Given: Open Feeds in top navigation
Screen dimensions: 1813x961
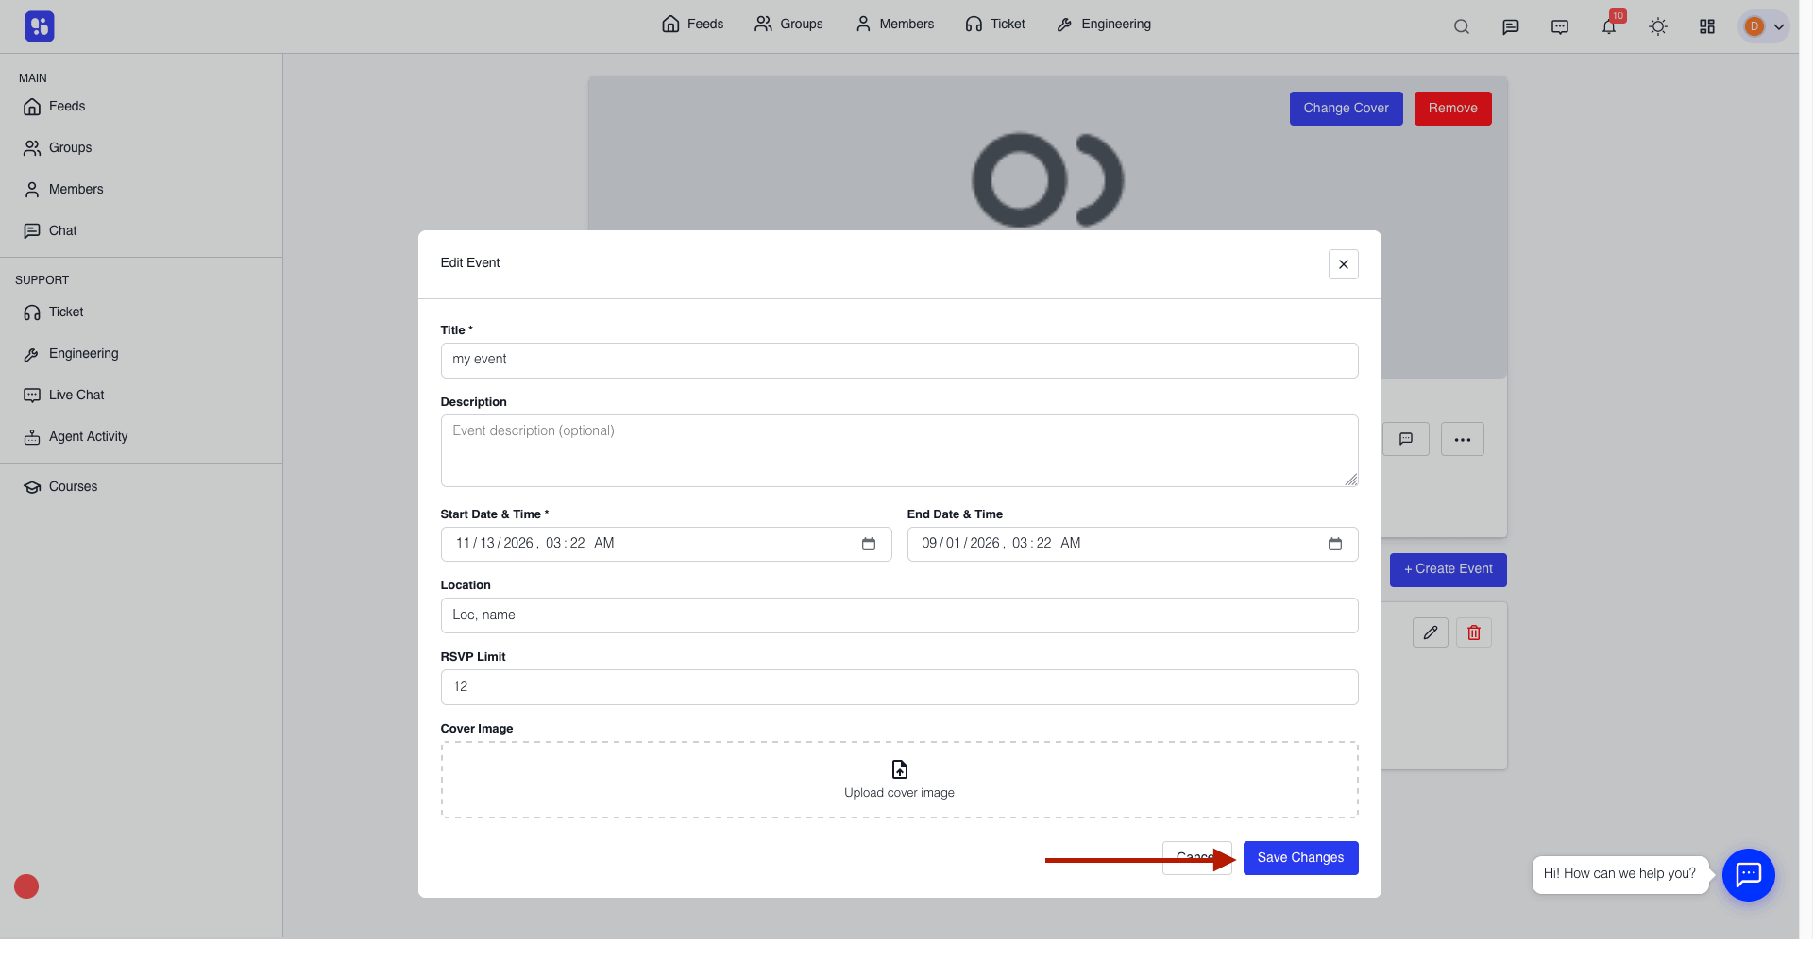Looking at the screenshot, I should (x=692, y=25).
